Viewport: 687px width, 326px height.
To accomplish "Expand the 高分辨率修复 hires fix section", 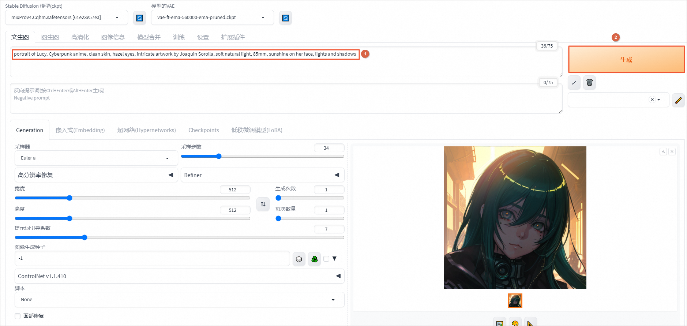I will [96, 175].
